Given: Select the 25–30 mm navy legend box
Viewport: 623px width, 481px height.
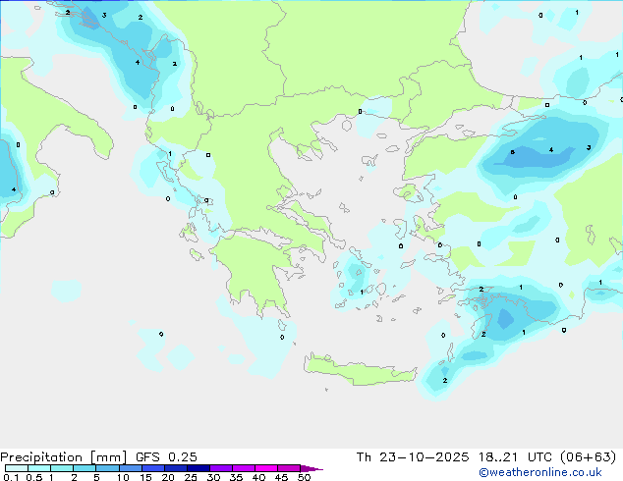Looking at the screenshot, I should 198,468.
